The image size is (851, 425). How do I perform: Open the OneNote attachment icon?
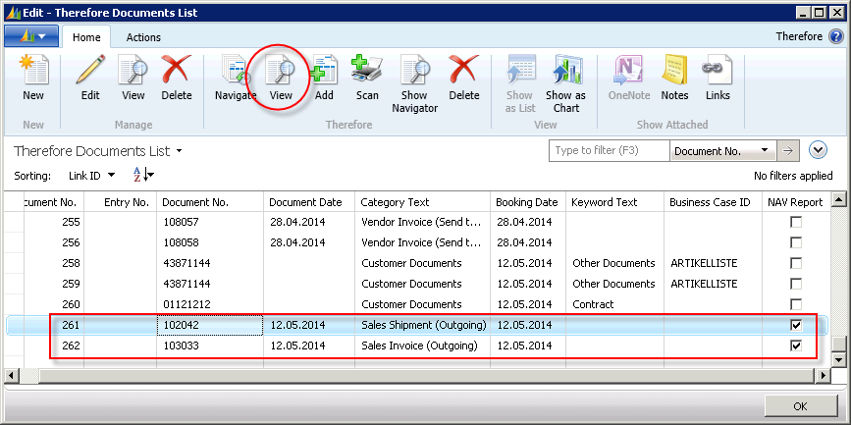[628, 78]
